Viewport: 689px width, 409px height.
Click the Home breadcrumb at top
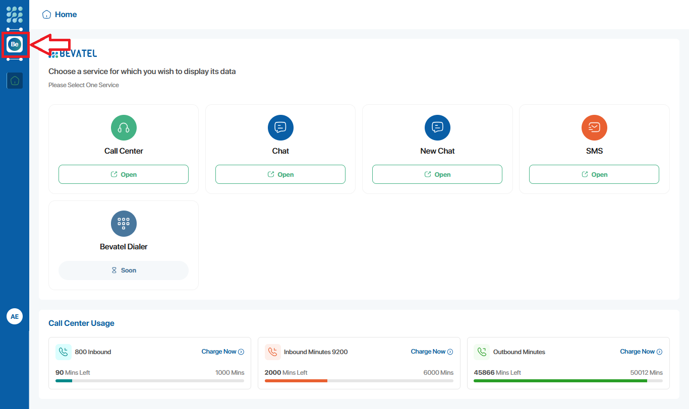(x=60, y=15)
